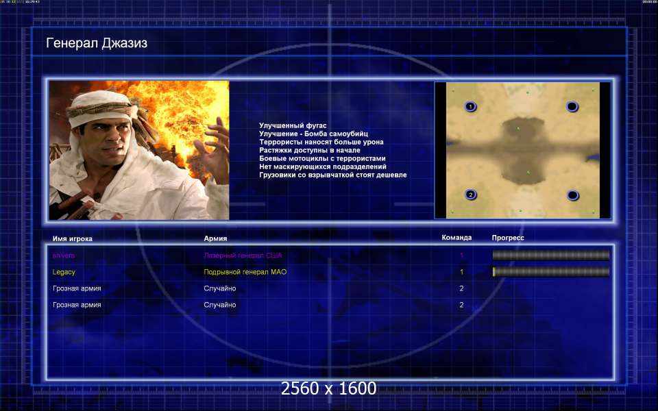The width and height of the screenshot is (658, 411).
Task: Click the Legacy loading progress bar
Action: click(550, 272)
